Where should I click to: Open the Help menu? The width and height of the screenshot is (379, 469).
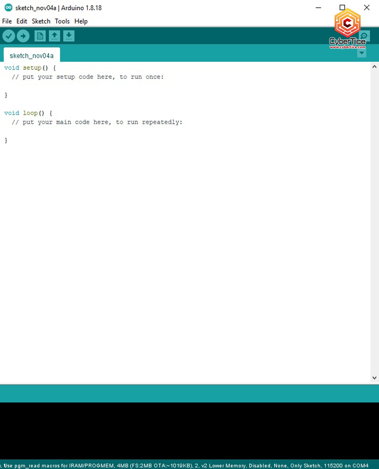[81, 21]
